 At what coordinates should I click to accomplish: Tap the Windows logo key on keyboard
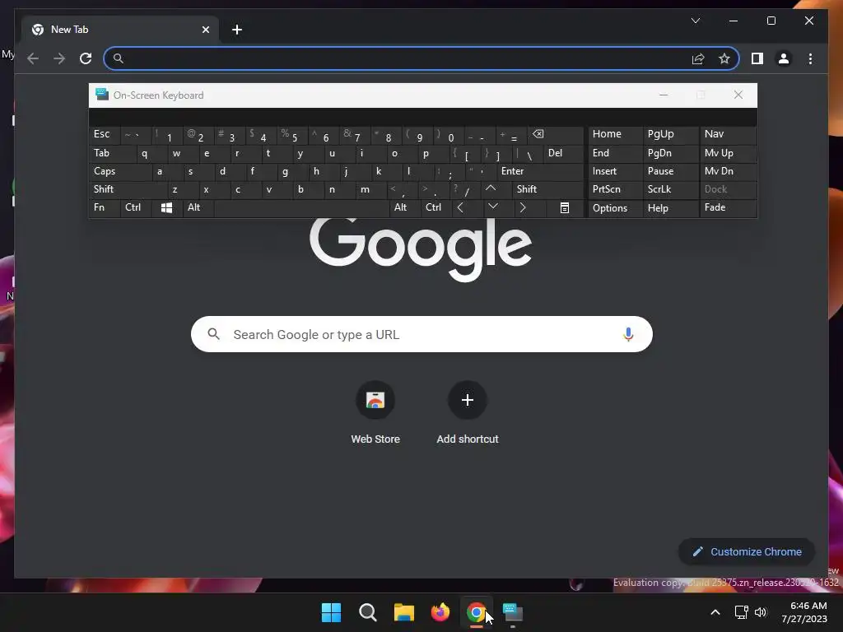[x=166, y=208]
